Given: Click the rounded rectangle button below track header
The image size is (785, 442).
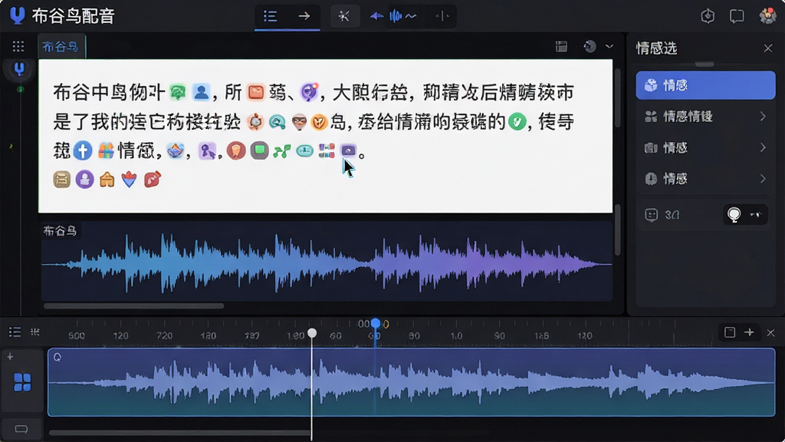Looking at the screenshot, I should (x=21, y=429).
